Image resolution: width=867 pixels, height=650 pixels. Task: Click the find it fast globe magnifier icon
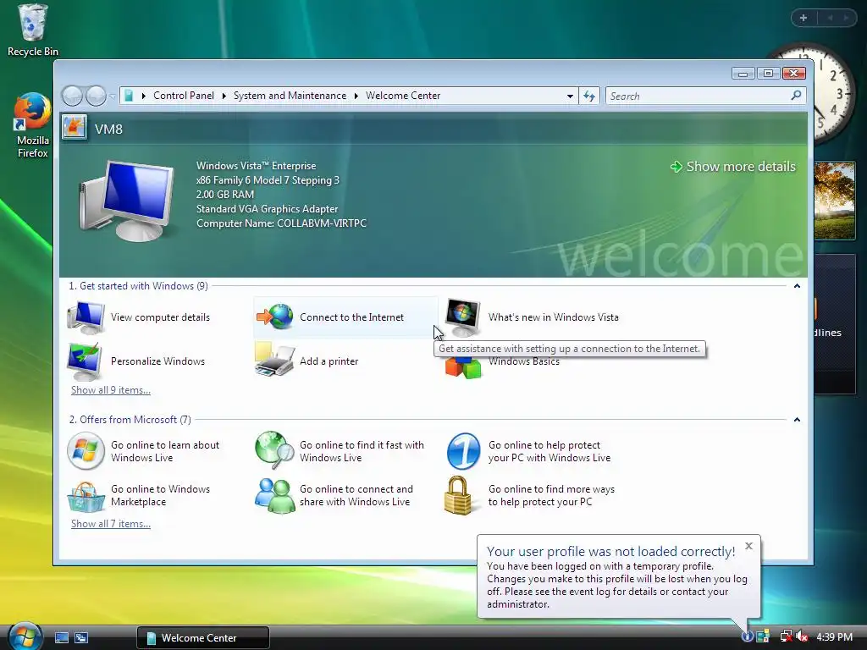(275, 449)
